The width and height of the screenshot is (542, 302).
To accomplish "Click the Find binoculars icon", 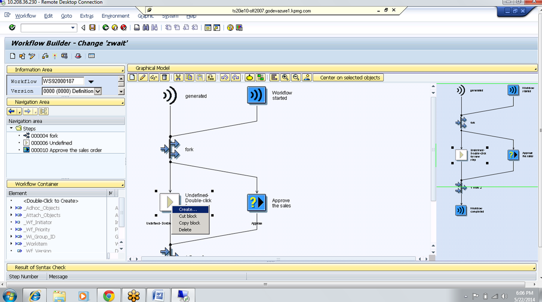I will pos(146,28).
